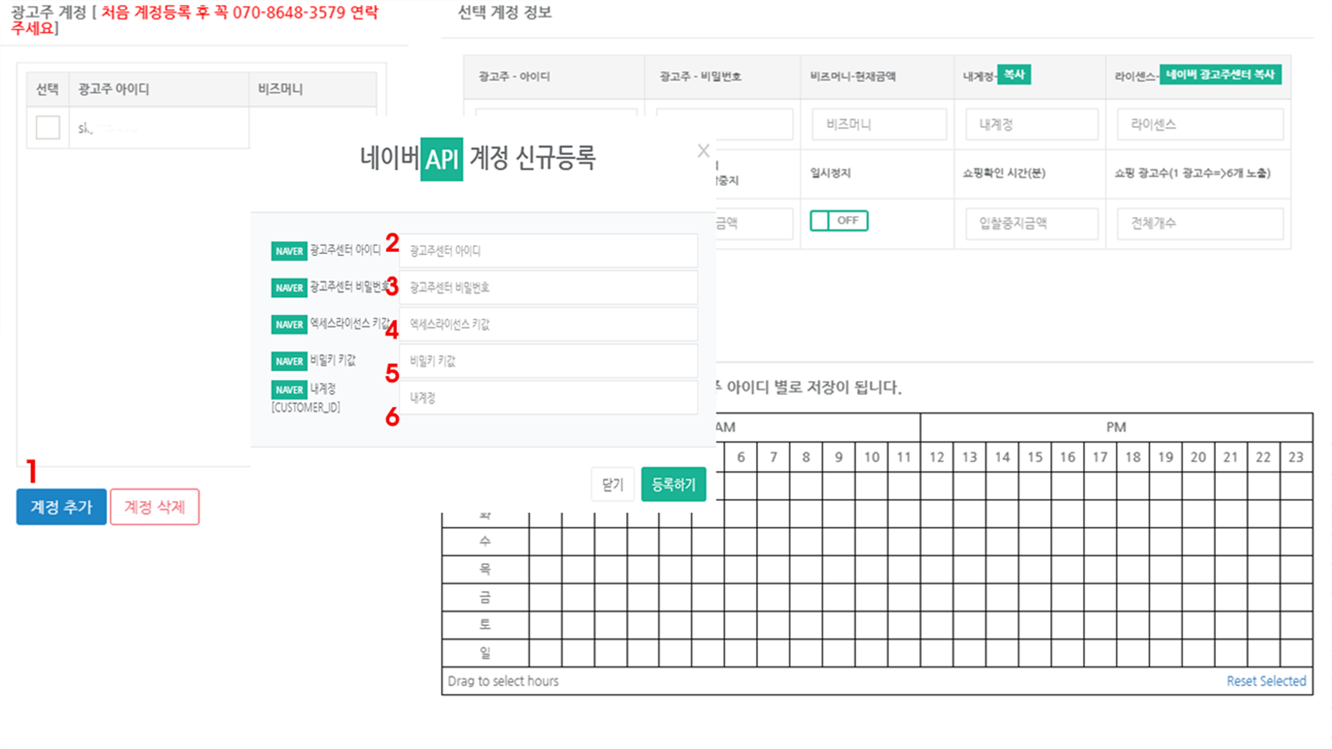This screenshot has width=1332, height=749.
Task: Dismiss the modal with the 닫기 button
Action: coord(612,484)
